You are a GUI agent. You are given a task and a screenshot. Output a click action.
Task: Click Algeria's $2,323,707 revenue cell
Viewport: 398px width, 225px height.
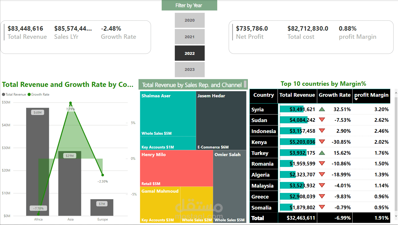(x=297, y=175)
